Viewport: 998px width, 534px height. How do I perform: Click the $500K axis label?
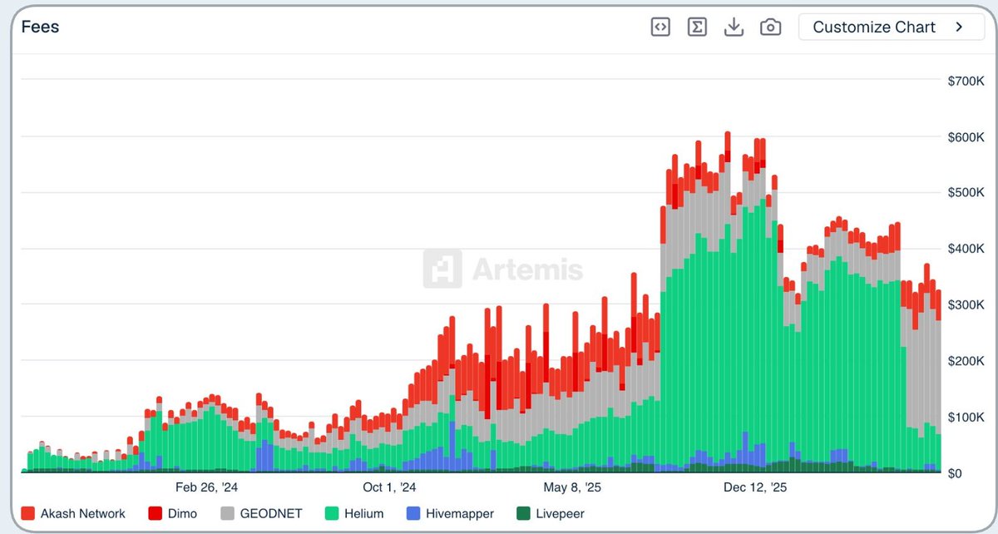tap(966, 193)
